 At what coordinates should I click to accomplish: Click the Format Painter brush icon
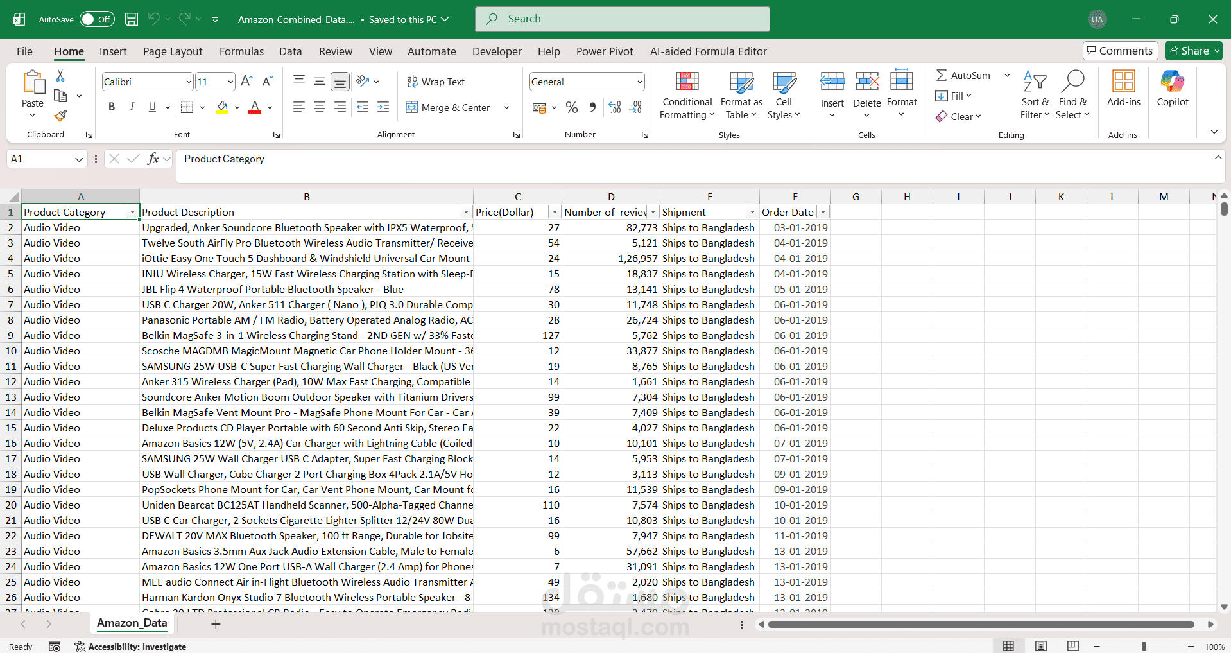pos(60,116)
